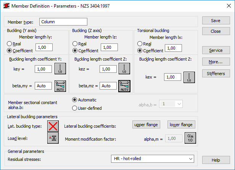Click the member length ly value field

[x=44, y=47]
